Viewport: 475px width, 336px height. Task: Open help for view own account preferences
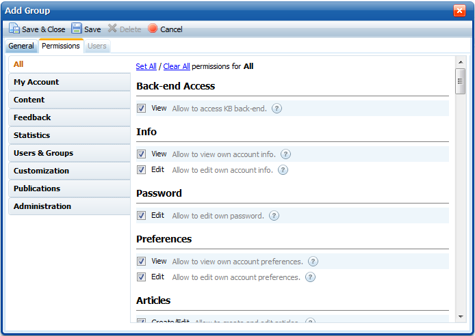[313, 262]
